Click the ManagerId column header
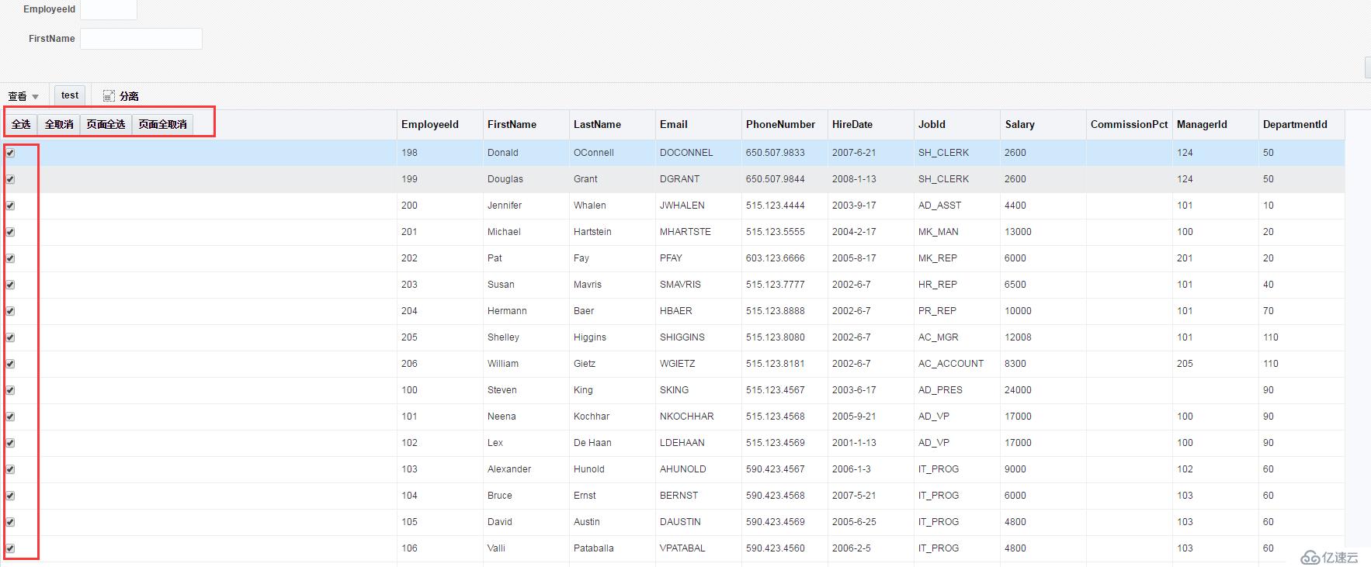1371x567 pixels. click(1215, 125)
